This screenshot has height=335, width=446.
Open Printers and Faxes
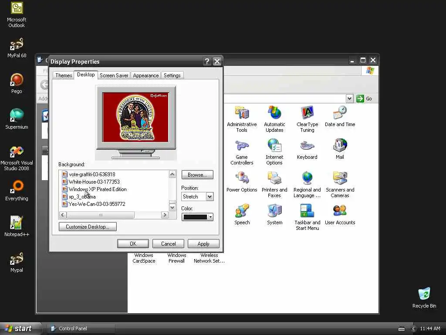tap(274, 185)
